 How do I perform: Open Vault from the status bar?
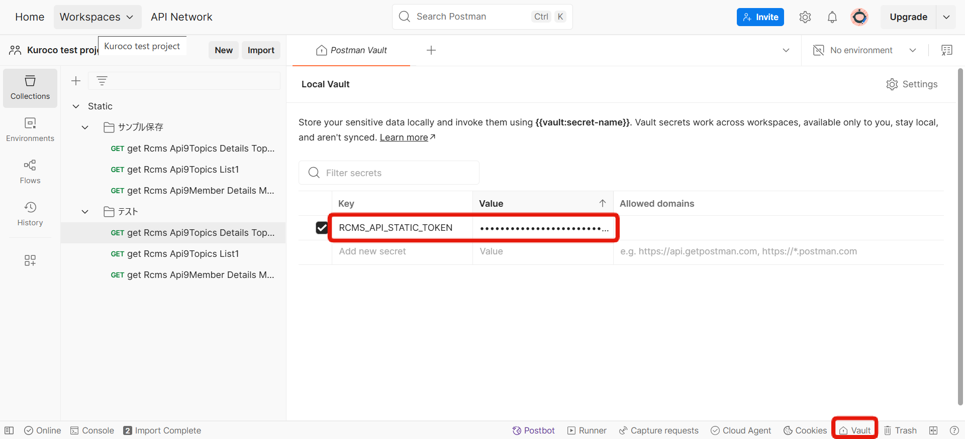855,430
